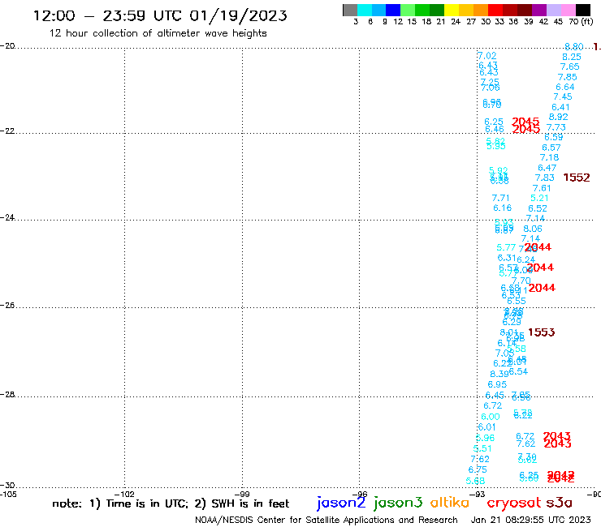Pick the pink swatch in the color scale

click(568, 10)
